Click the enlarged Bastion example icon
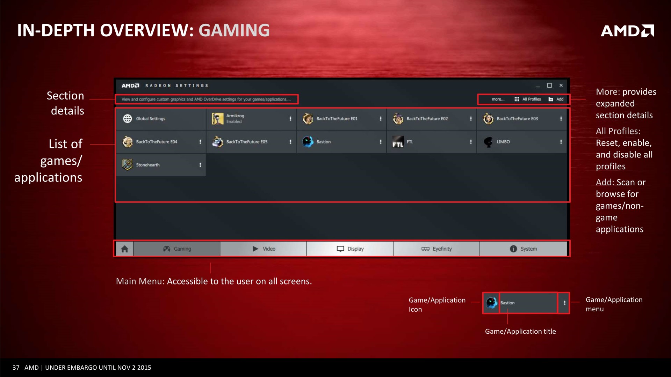671x377 pixels. [491, 303]
